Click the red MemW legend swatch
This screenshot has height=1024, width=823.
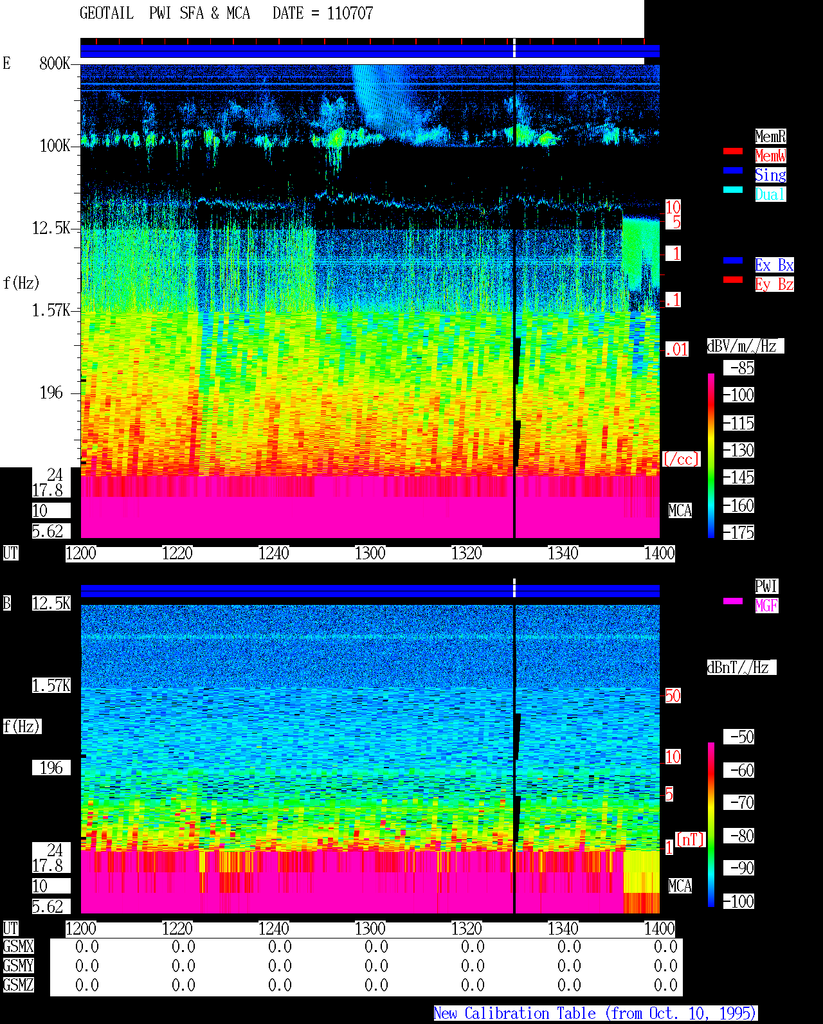pyautogui.click(x=733, y=151)
